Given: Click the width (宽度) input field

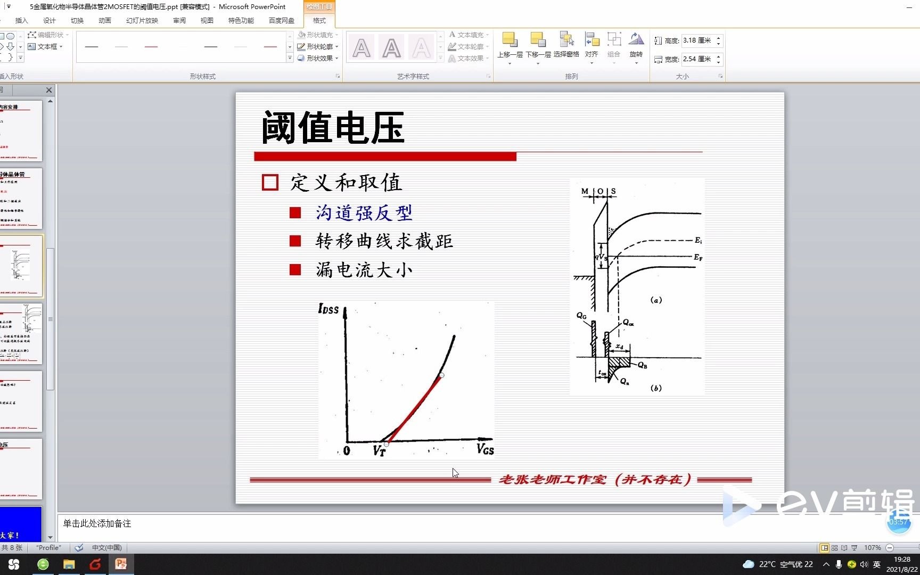Looking at the screenshot, I should (x=698, y=59).
